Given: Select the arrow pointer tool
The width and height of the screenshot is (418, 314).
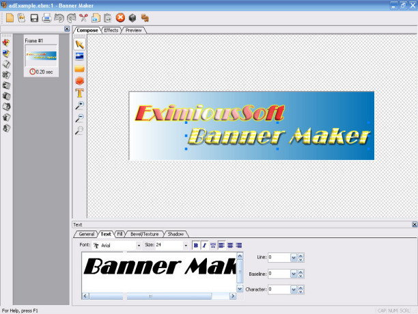Looking at the screenshot, I should click(79, 44).
